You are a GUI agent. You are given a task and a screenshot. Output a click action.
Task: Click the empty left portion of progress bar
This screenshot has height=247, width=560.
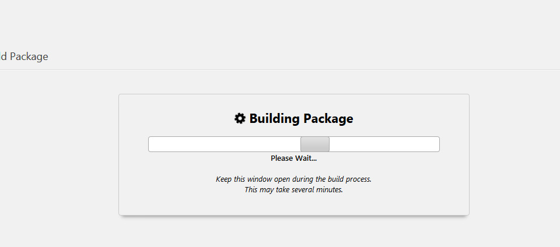[225, 144]
